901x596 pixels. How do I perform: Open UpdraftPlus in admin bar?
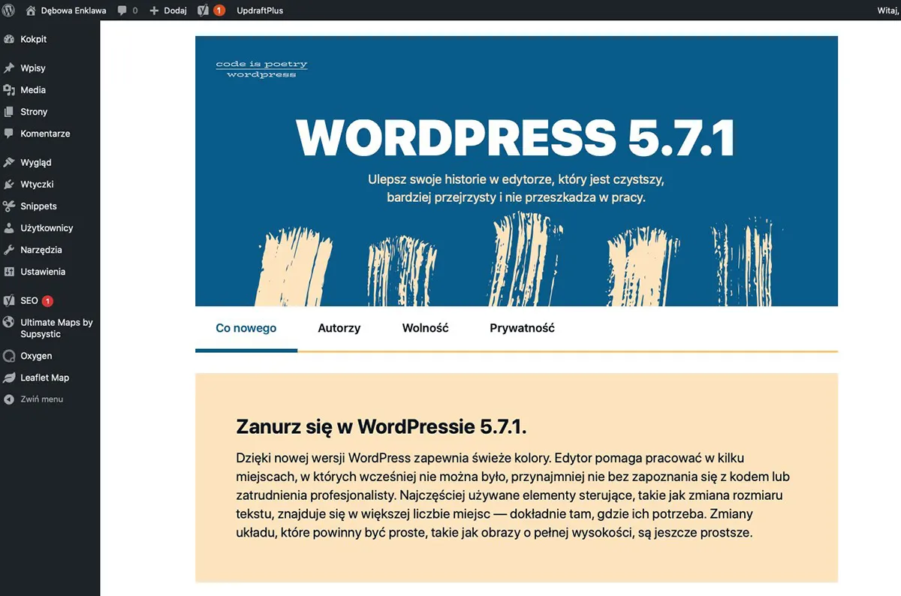(260, 11)
